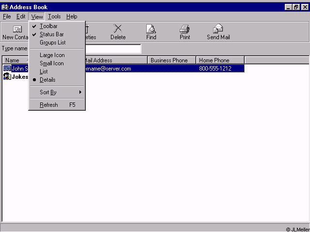Click the Delete toolbar icon
Screen dimensions: 310x232
(118, 29)
